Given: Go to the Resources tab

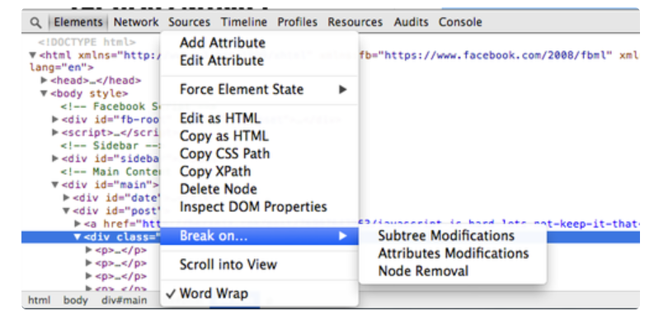Looking at the screenshot, I should pos(355,22).
